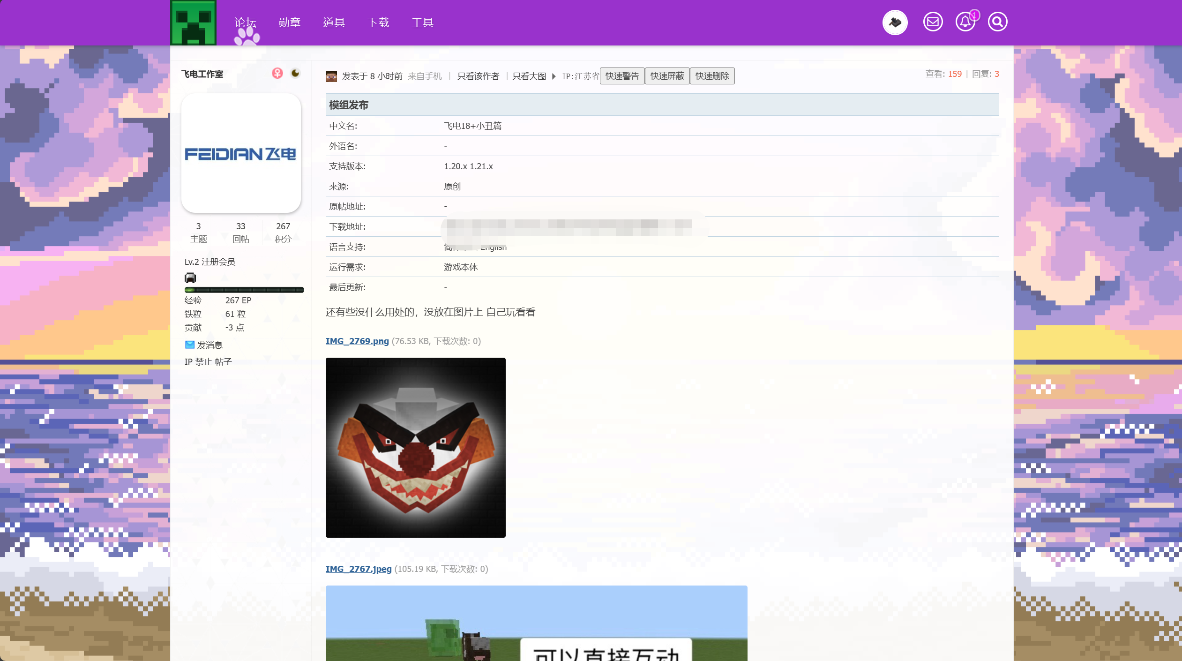The width and height of the screenshot is (1182, 661).
Task: Click the 禁止 moderation link
Action: pos(204,362)
